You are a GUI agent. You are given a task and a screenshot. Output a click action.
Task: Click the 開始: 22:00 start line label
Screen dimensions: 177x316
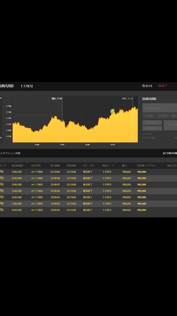tap(57, 99)
